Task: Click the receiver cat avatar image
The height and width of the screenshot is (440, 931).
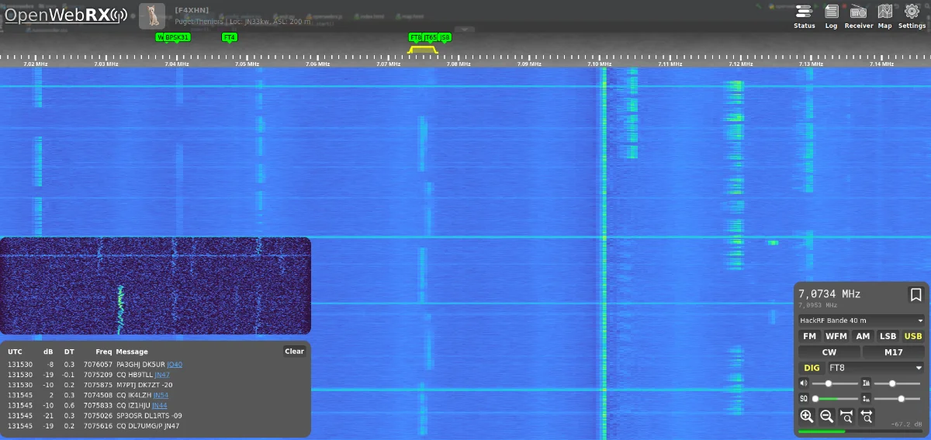Action: [152, 16]
